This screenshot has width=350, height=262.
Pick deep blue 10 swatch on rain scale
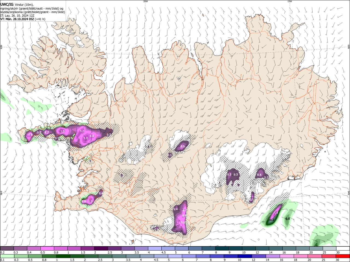coord(245,256)
